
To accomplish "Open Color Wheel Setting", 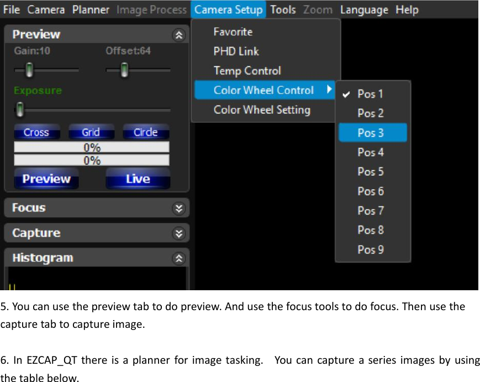I will pyautogui.click(x=261, y=109).
